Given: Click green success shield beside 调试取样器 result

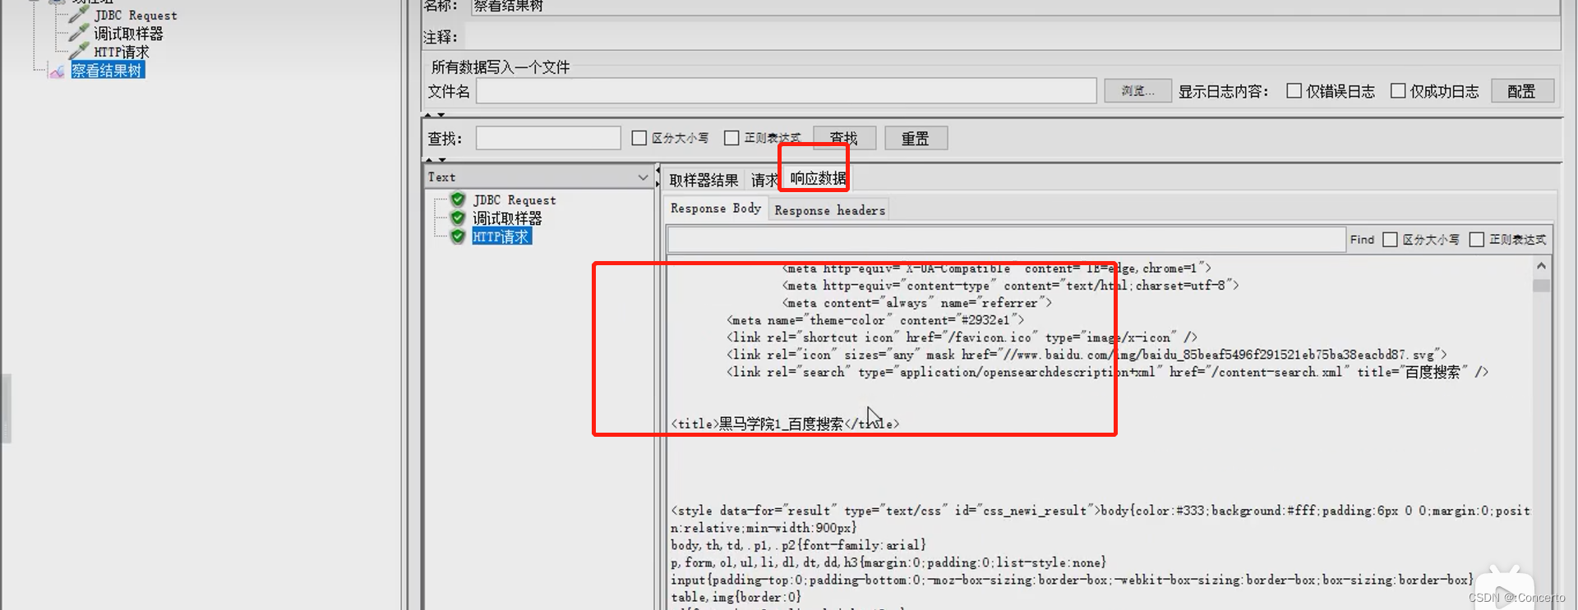Looking at the screenshot, I should pos(458,218).
